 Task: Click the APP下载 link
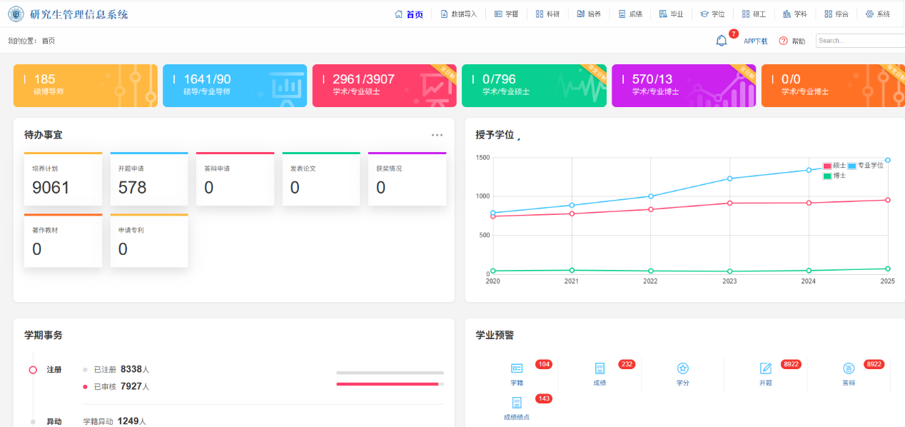[755, 41]
